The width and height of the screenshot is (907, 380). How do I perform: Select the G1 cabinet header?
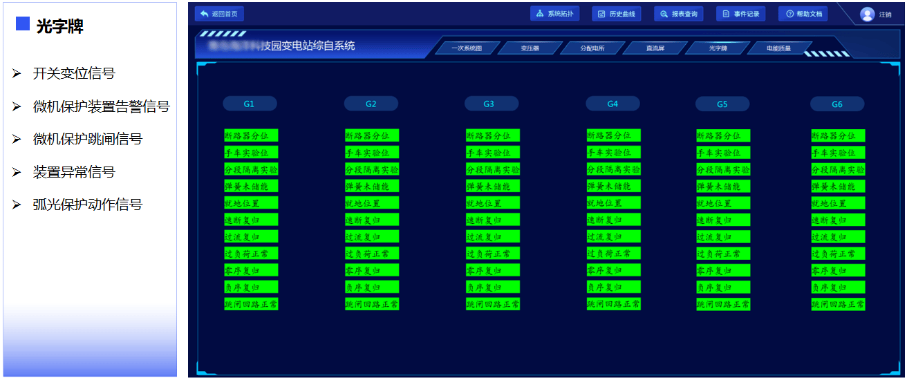point(250,104)
